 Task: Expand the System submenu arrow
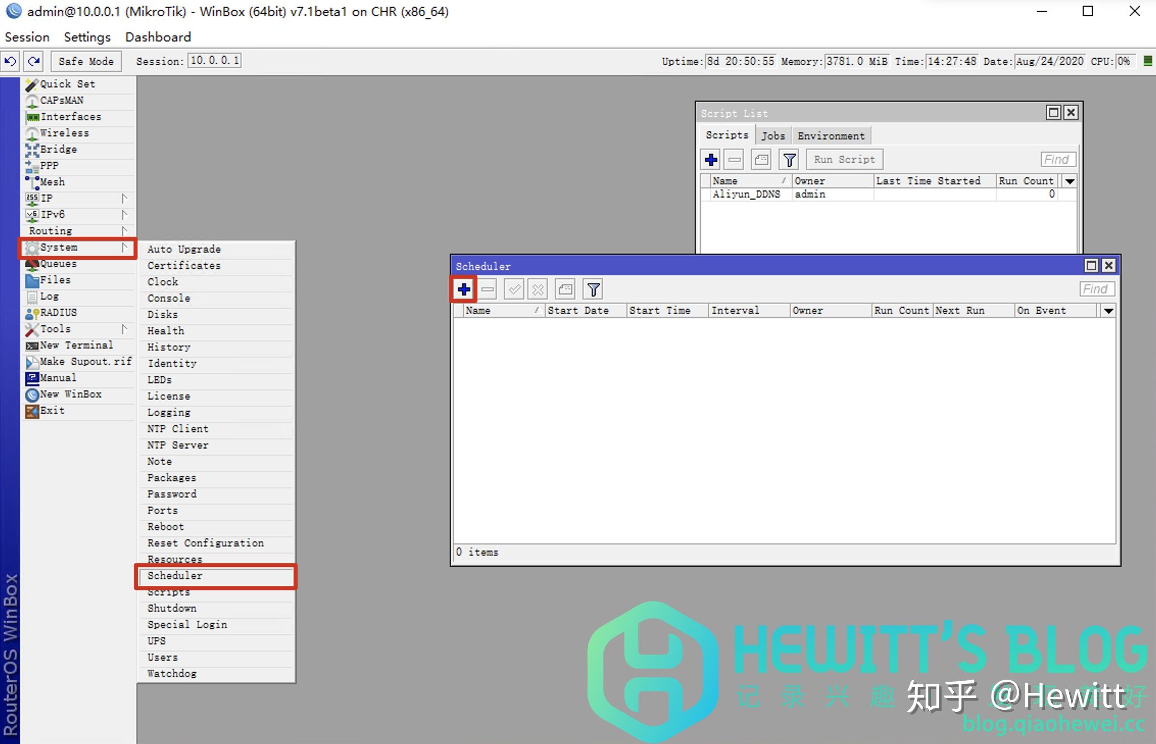[x=124, y=247]
